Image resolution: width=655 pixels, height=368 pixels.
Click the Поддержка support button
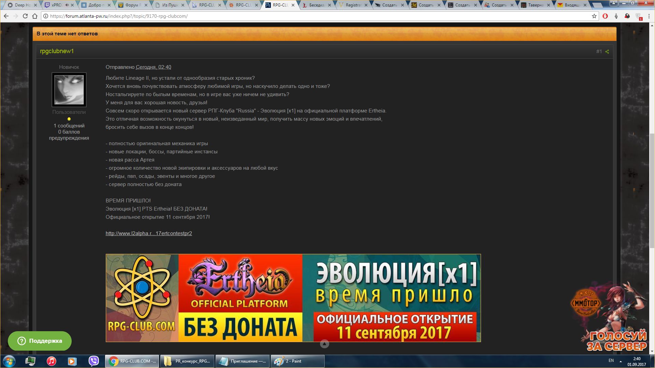point(40,341)
